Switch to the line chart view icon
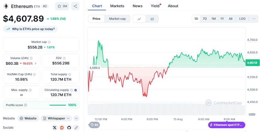Image resolution: width=260 pixels, height=132 pixels. (x=139, y=19)
